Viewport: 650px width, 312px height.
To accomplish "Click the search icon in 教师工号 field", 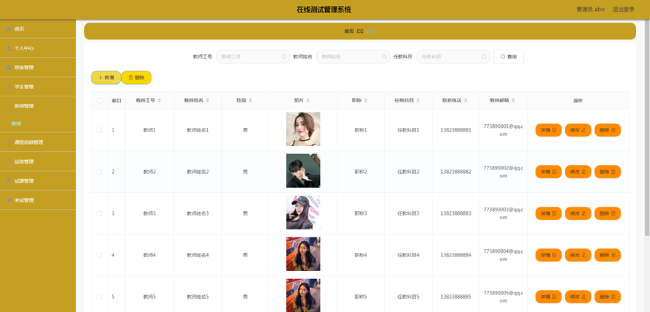I will [284, 56].
